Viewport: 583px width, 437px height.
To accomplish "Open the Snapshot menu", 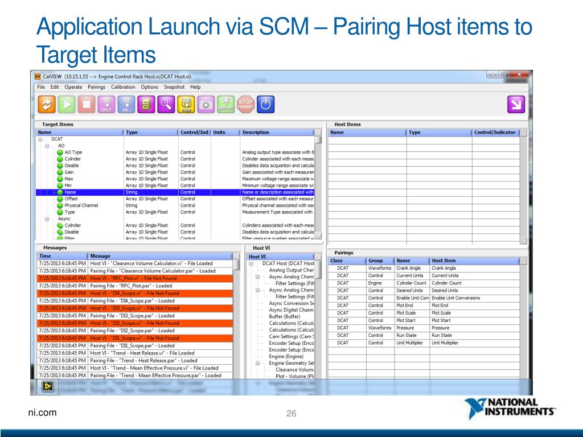I will tap(174, 87).
